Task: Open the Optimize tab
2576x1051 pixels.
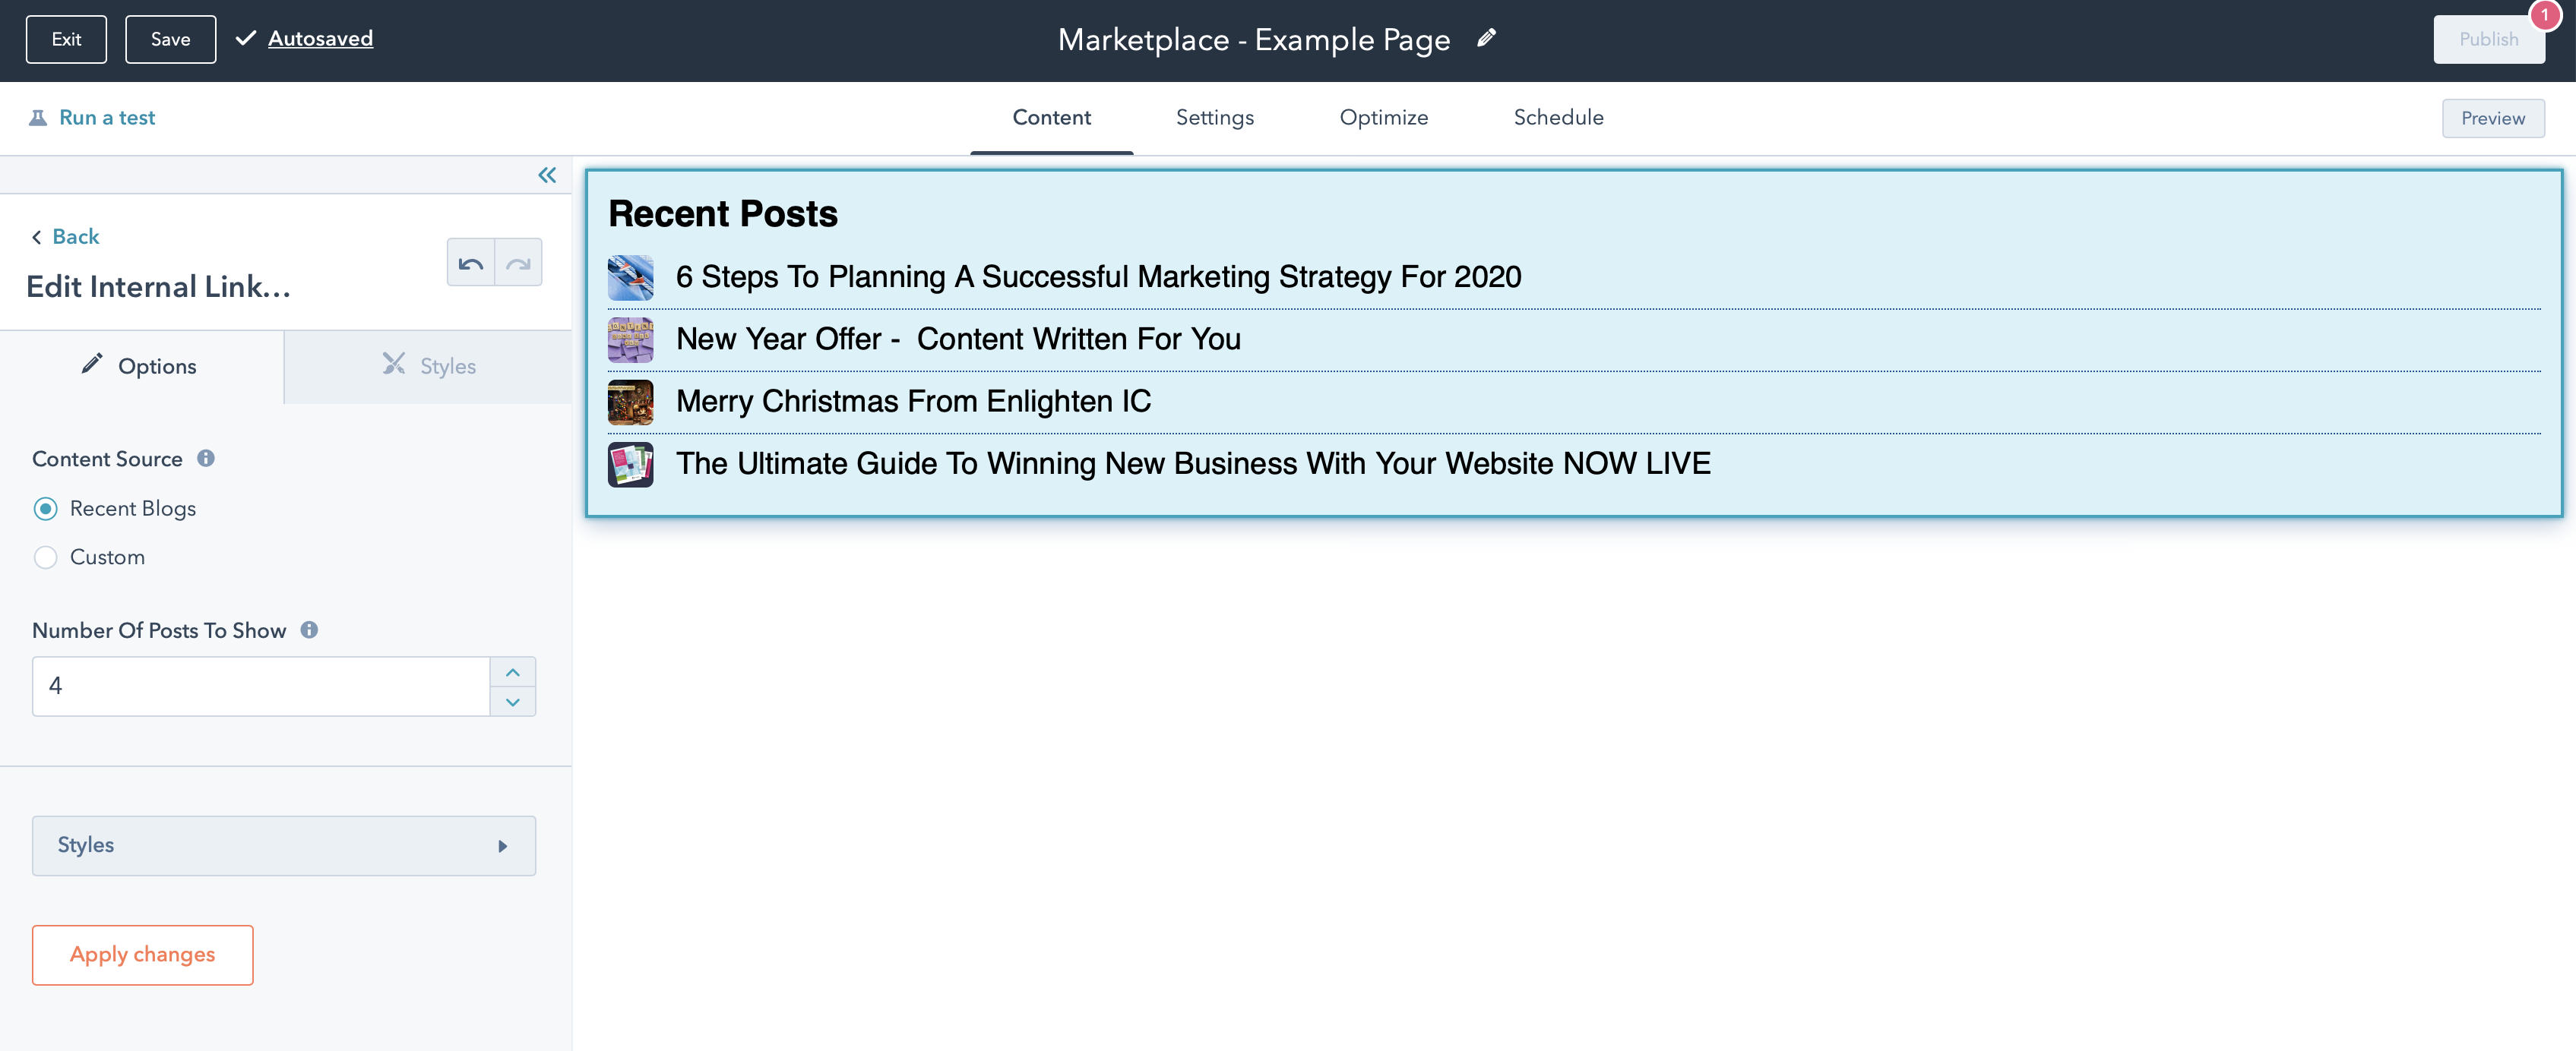Action: [x=1383, y=118]
